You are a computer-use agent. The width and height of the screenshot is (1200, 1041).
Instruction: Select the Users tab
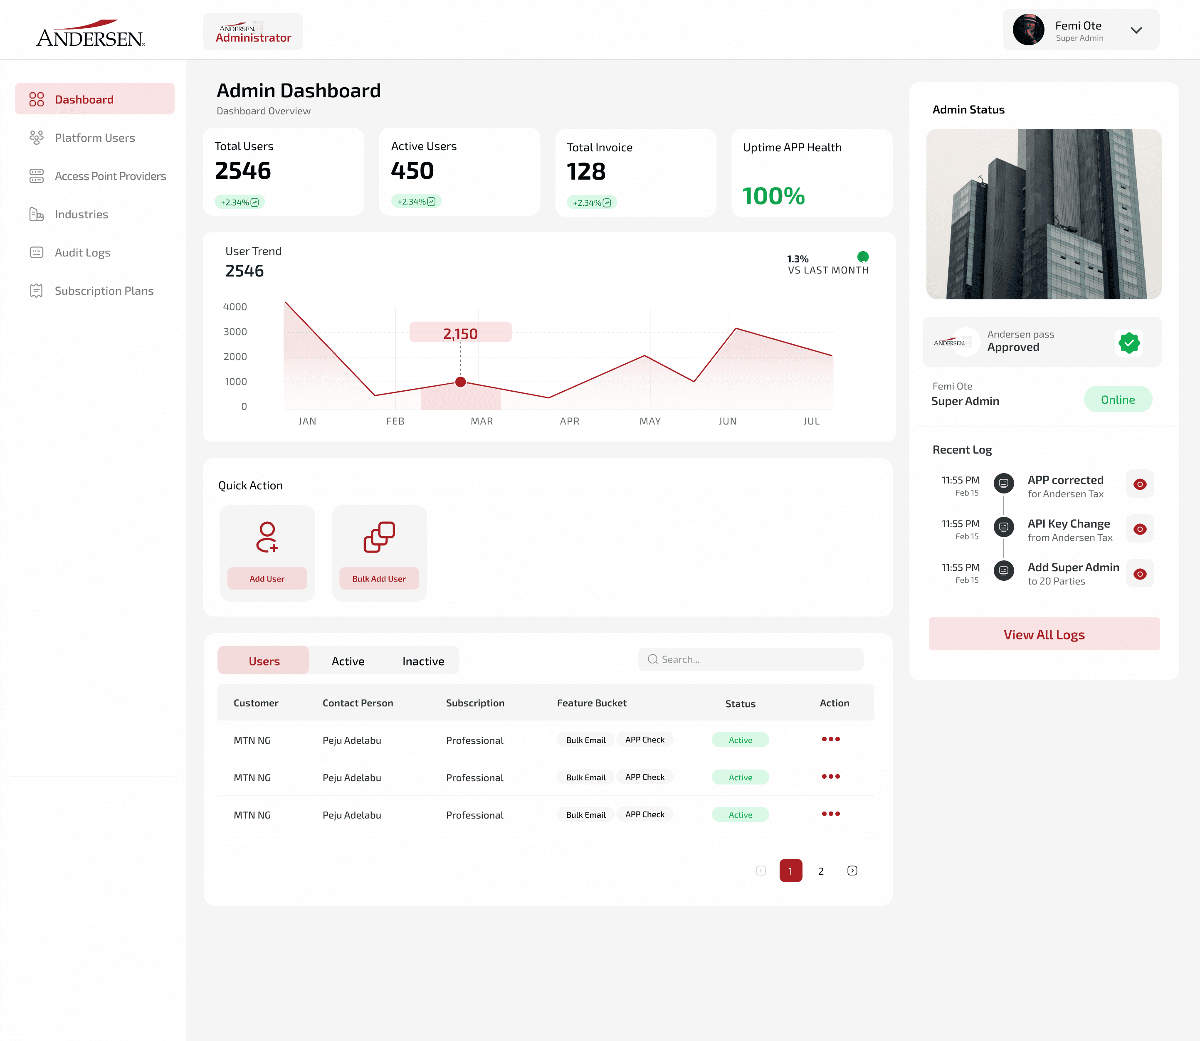[263, 661]
